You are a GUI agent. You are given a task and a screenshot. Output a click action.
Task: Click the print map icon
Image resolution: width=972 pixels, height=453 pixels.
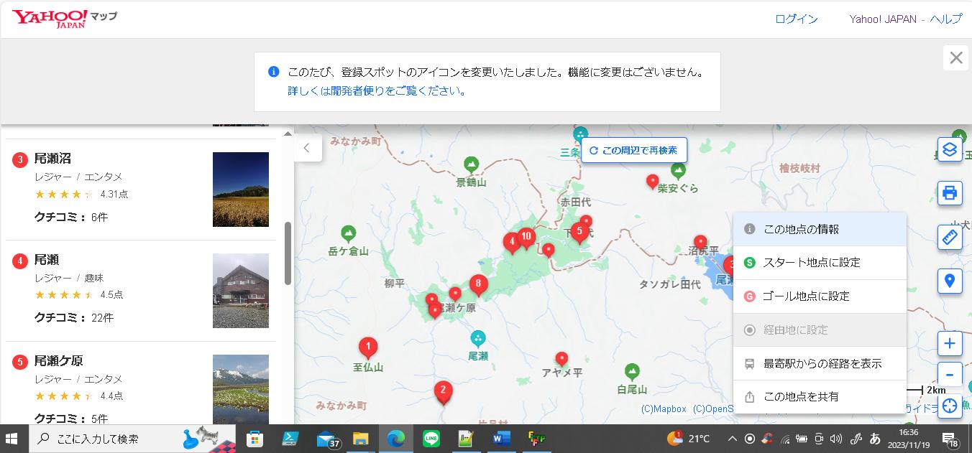[950, 192]
